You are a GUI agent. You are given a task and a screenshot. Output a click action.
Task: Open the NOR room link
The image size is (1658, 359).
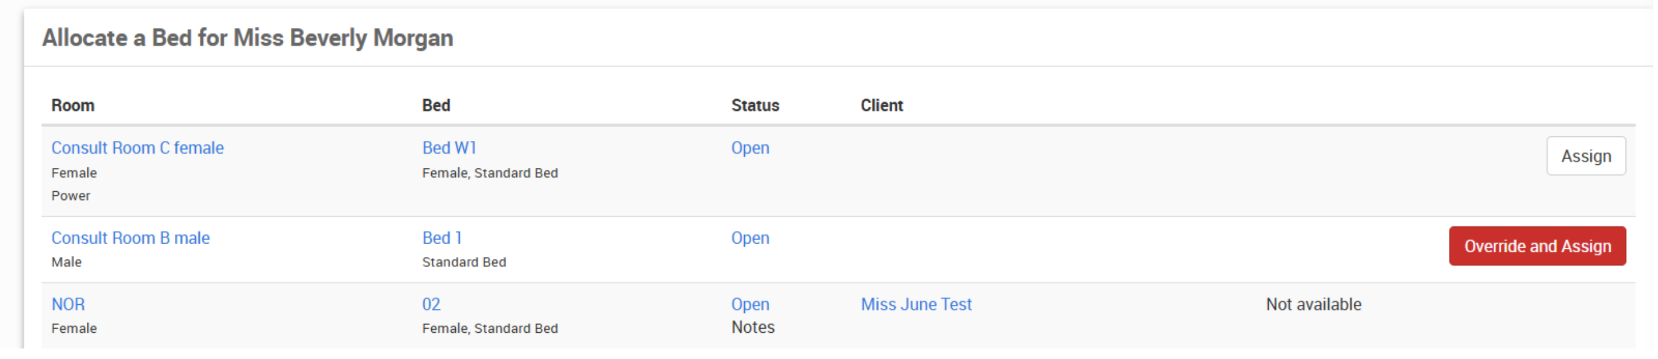[x=68, y=304]
